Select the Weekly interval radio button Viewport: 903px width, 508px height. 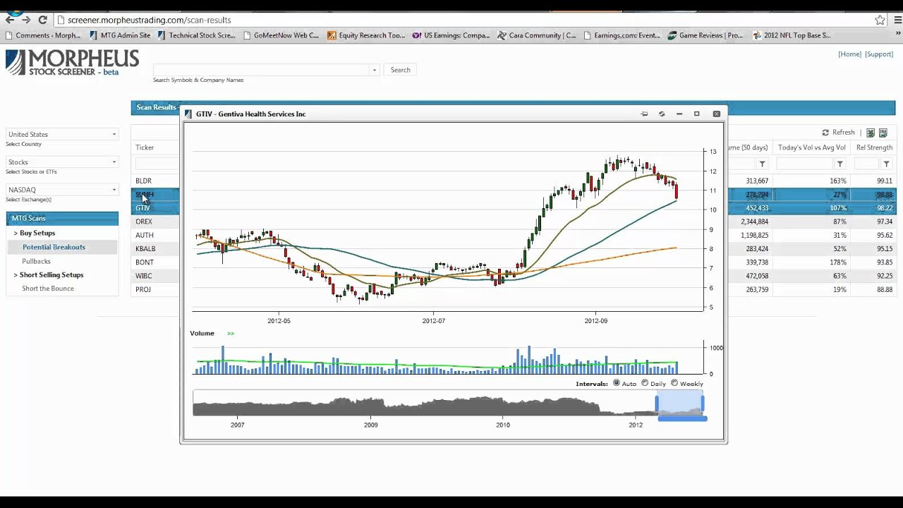pos(674,383)
